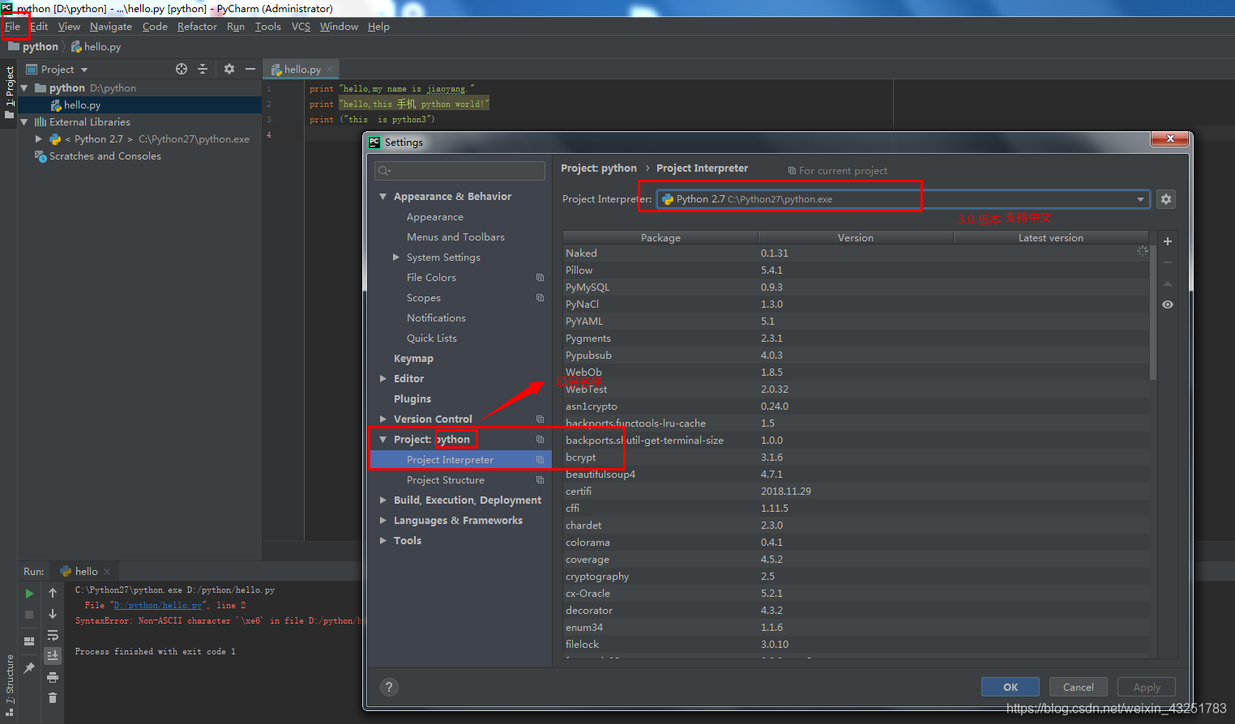1235x724 pixels.
Task: Click the restore layout icon in Run panel
Action: (29, 641)
